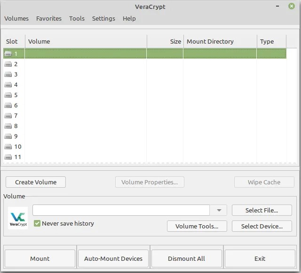
Task: Click the drive icon for slot 7
Action: (x=8, y=116)
